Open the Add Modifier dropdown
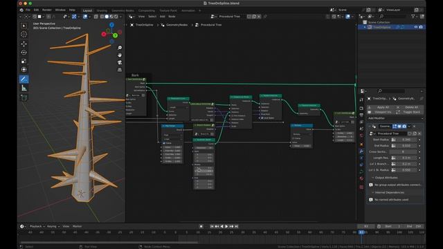Viewport: 443px width, 249px height. 395,118
